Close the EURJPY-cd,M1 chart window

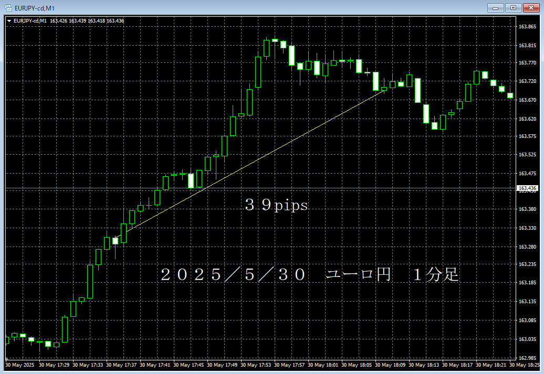(531, 7)
